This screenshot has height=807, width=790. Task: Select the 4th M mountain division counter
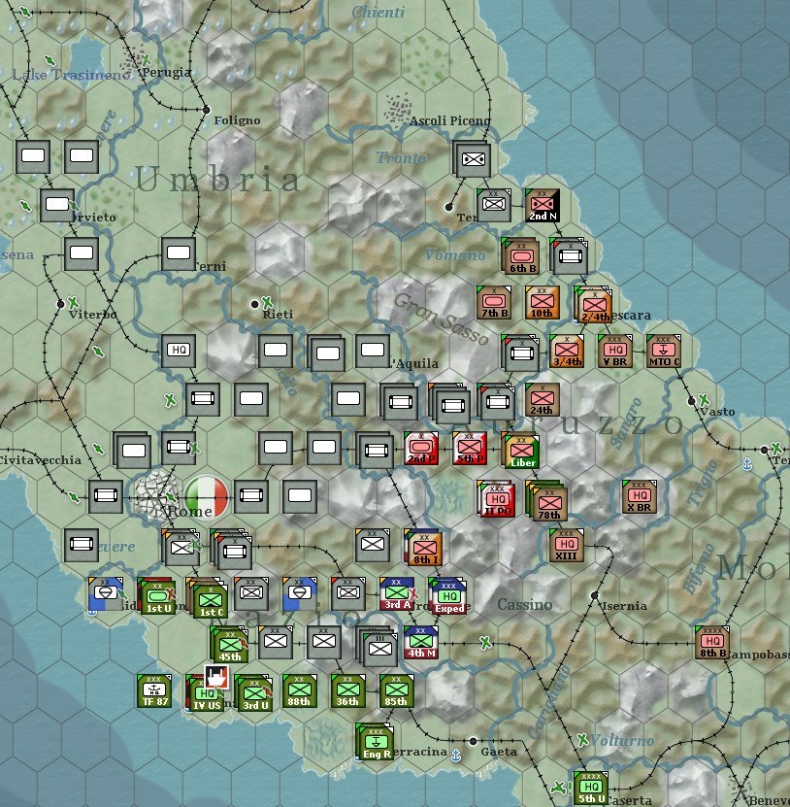[x=421, y=642]
